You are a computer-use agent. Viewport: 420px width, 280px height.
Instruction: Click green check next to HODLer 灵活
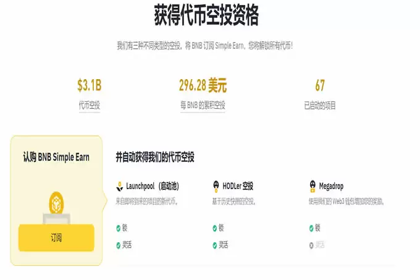click(214, 245)
